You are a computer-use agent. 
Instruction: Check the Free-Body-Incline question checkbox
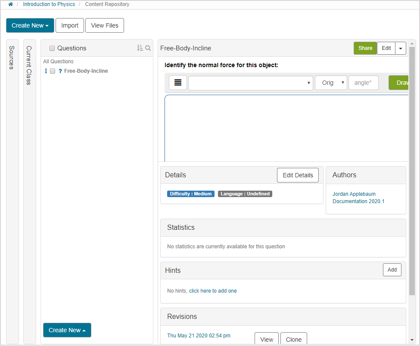[53, 71]
